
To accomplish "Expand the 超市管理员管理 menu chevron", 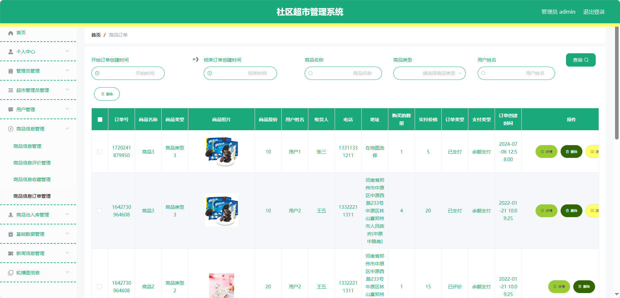I will [x=67, y=90].
